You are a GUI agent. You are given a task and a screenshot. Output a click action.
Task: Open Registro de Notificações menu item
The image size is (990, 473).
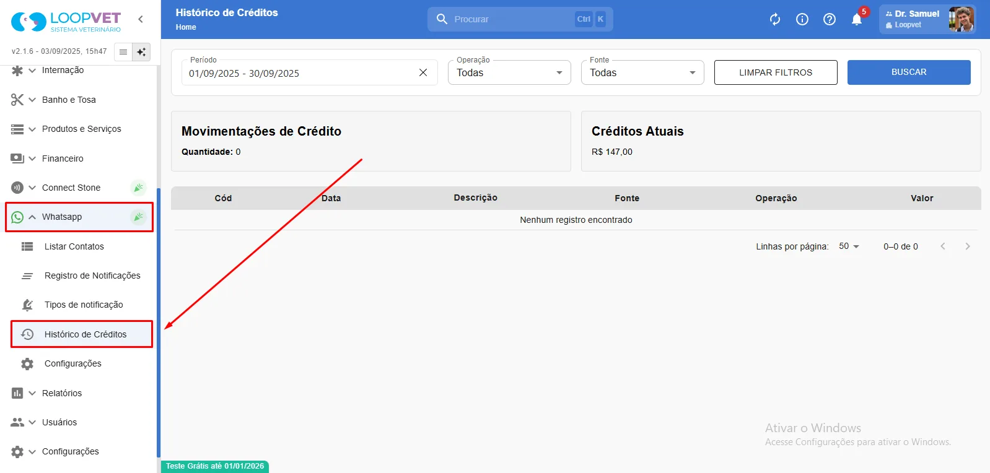pyautogui.click(x=92, y=276)
